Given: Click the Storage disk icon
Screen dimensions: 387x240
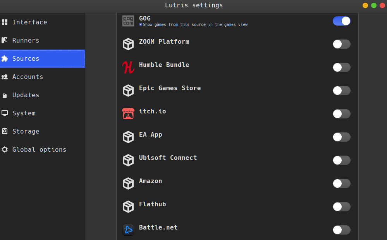Looking at the screenshot, I should click(5, 131).
